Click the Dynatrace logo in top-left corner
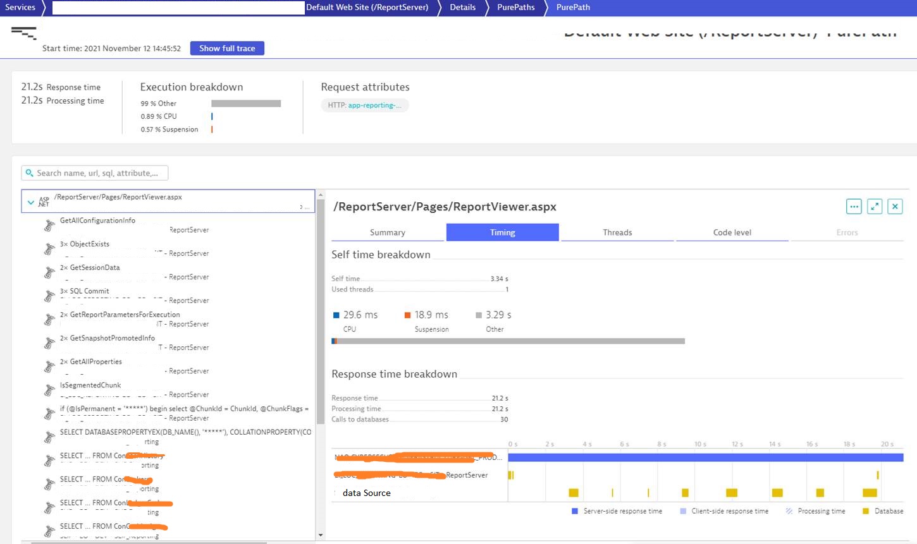This screenshot has height=544, width=917. [x=23, y=32]
